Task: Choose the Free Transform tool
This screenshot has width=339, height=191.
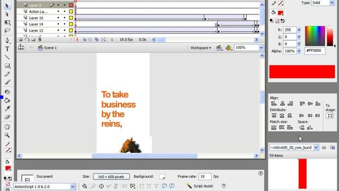Action: 7,22
